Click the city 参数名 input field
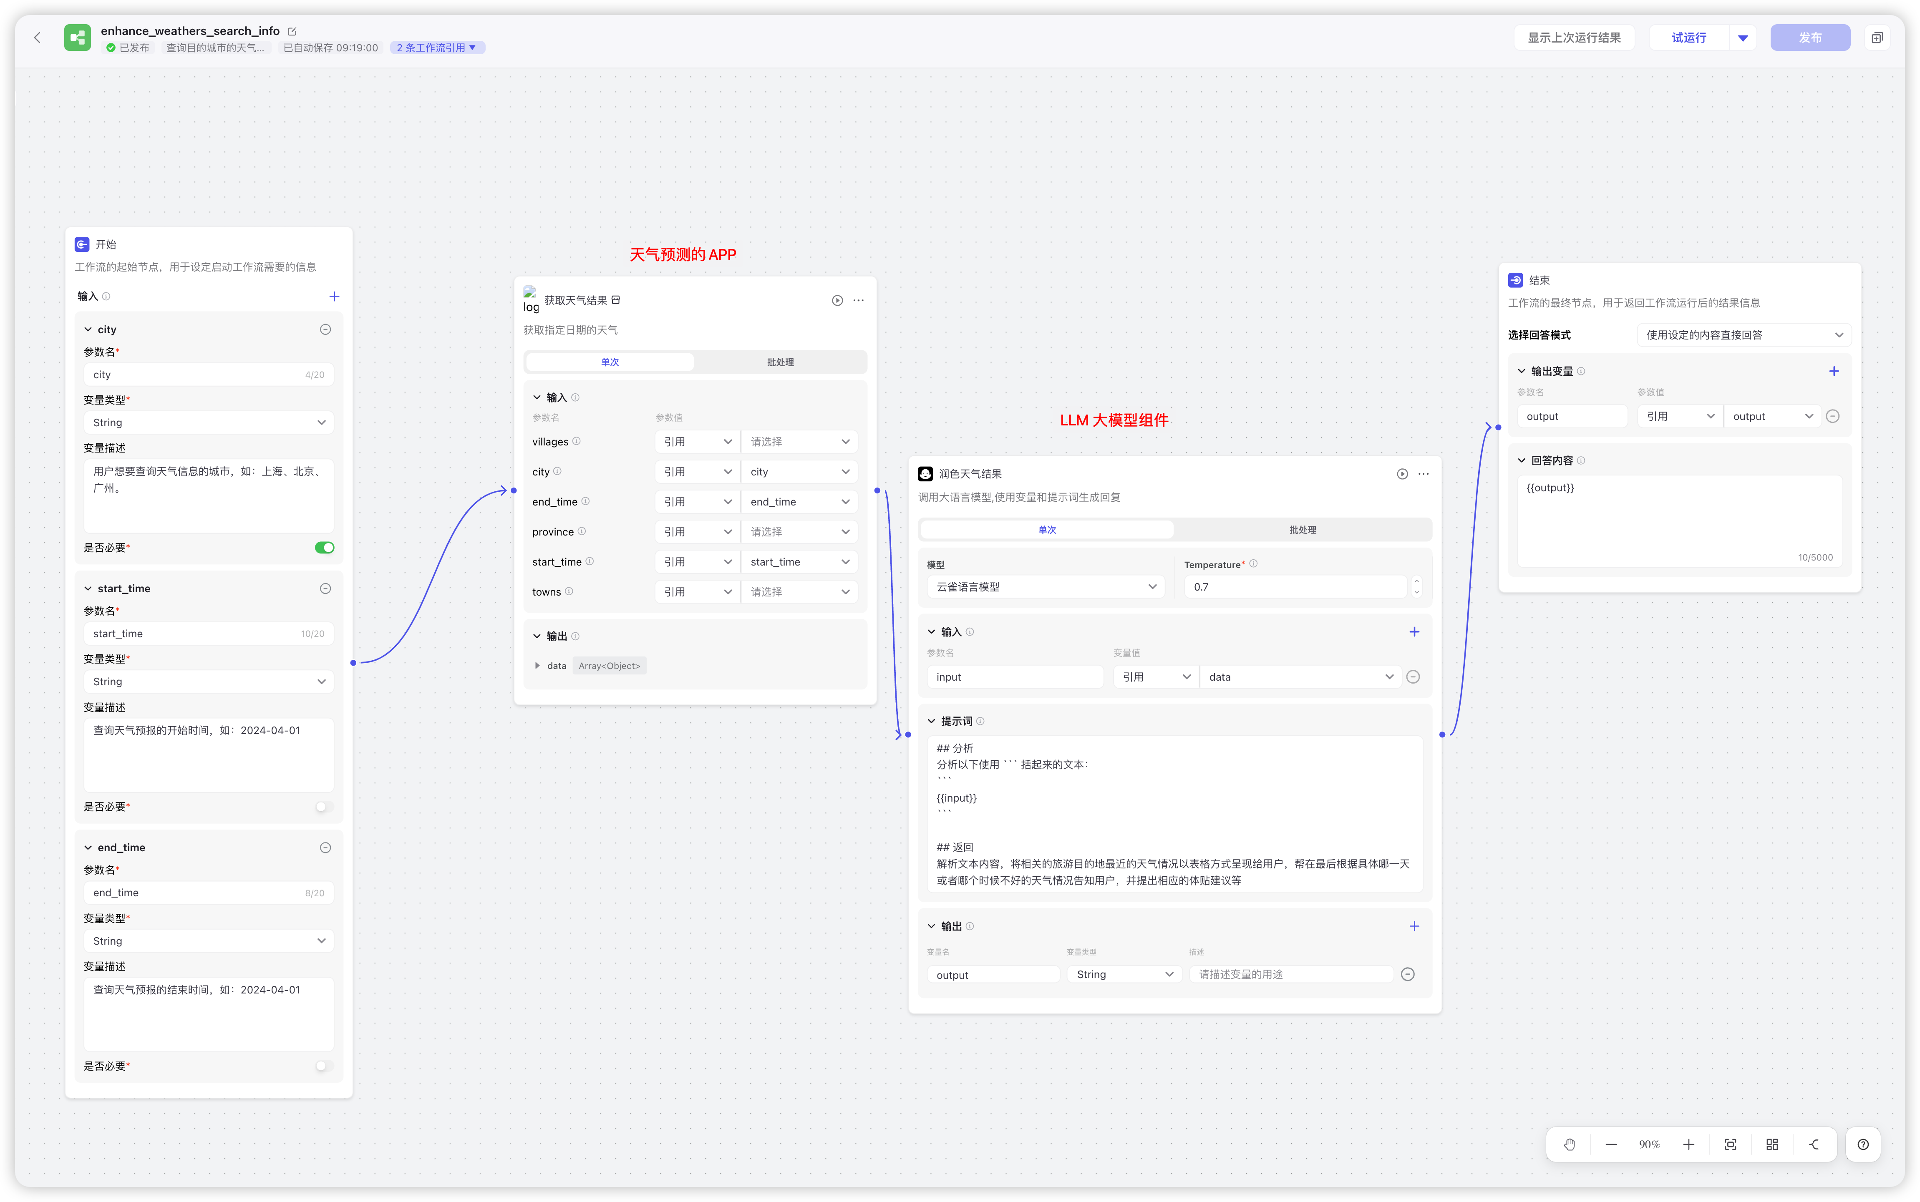 tap(208, 375)
